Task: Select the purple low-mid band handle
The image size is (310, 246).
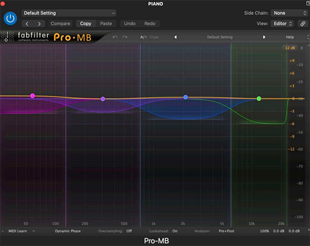Action: click(103, 99)
